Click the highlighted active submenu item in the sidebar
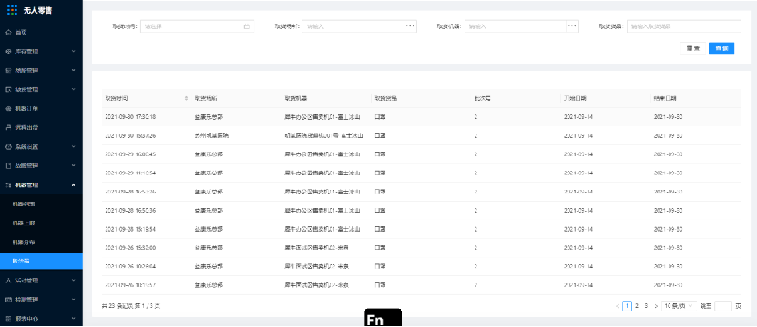 click(x=42, y=261)
